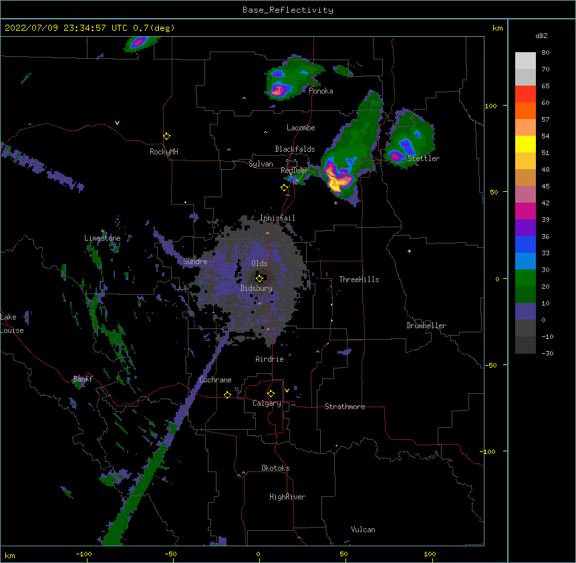Image resolution: width=576 pixels, height=563 pixels.
Task: Click the dBZ legend heading
Action: coord(541,35)
